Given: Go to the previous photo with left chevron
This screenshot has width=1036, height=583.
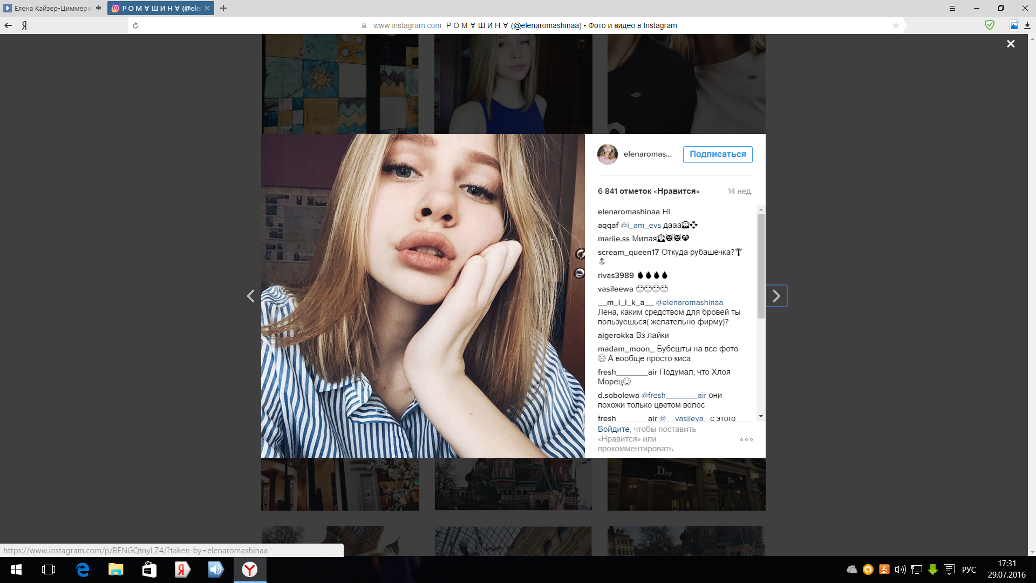Looking at the screenshot, I should tap(250, 296).
